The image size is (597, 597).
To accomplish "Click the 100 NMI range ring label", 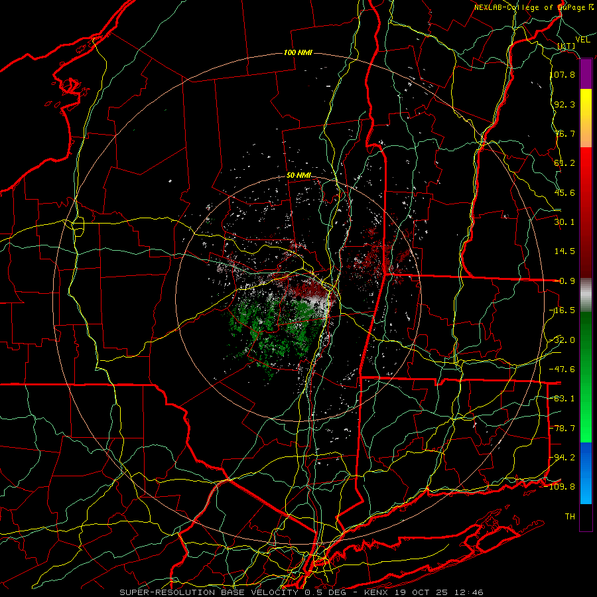I will (298, 52).
